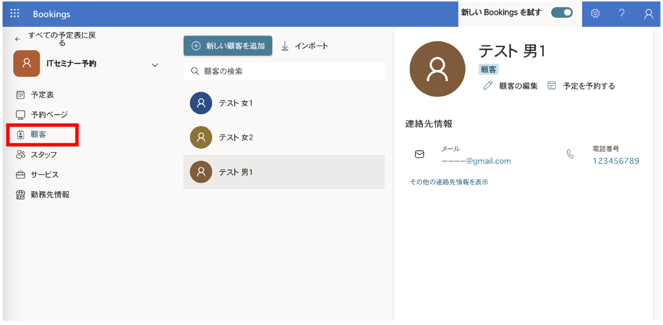Click the help question mark icon

622,14
